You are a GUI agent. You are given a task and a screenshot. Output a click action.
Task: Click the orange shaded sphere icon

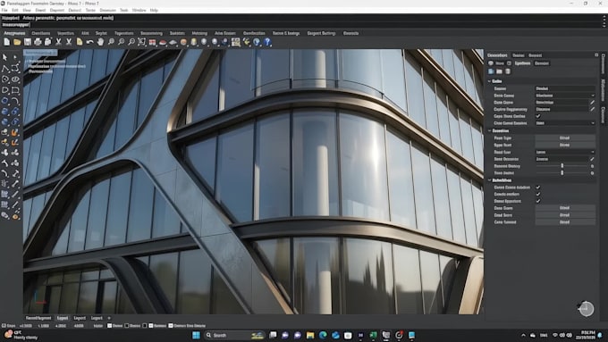coord(183,42)
